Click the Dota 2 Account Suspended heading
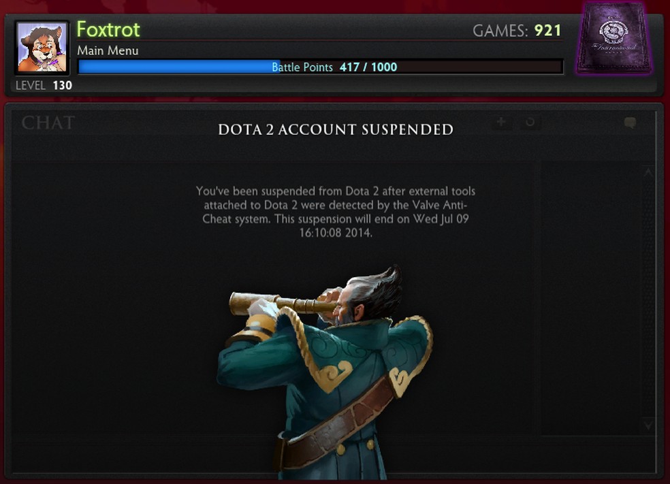670x484 pixels. 336,129
